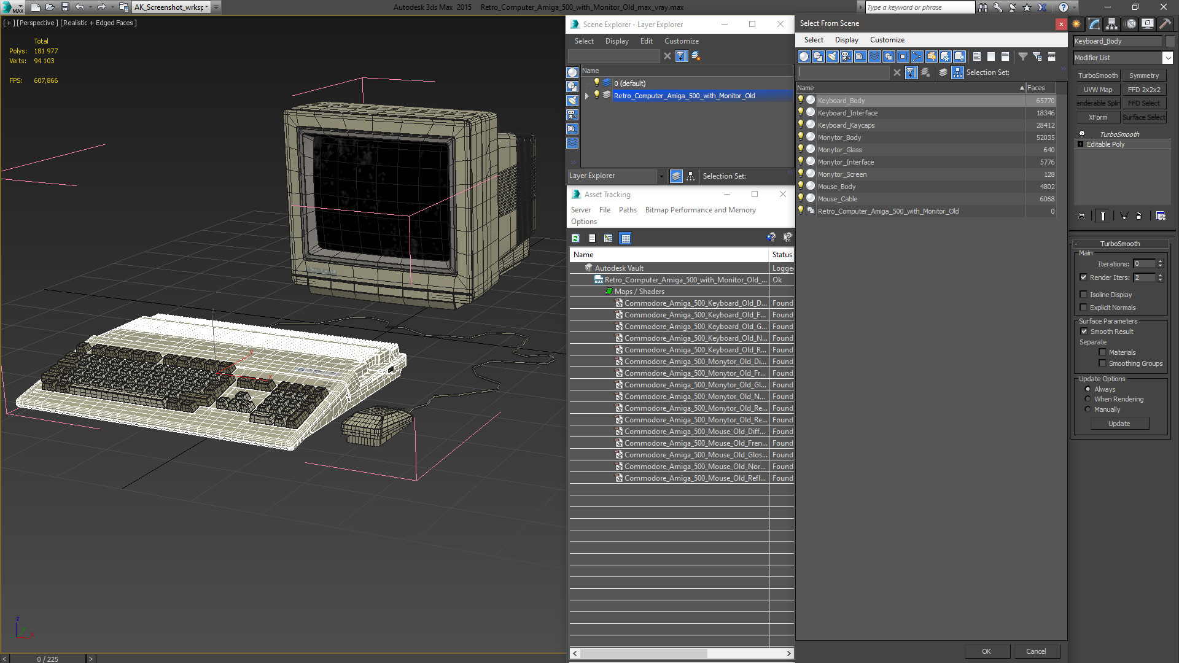Open the Modifier List dropdown
The width and height of the screenshot is (1179, 663).
point(1167,58)
